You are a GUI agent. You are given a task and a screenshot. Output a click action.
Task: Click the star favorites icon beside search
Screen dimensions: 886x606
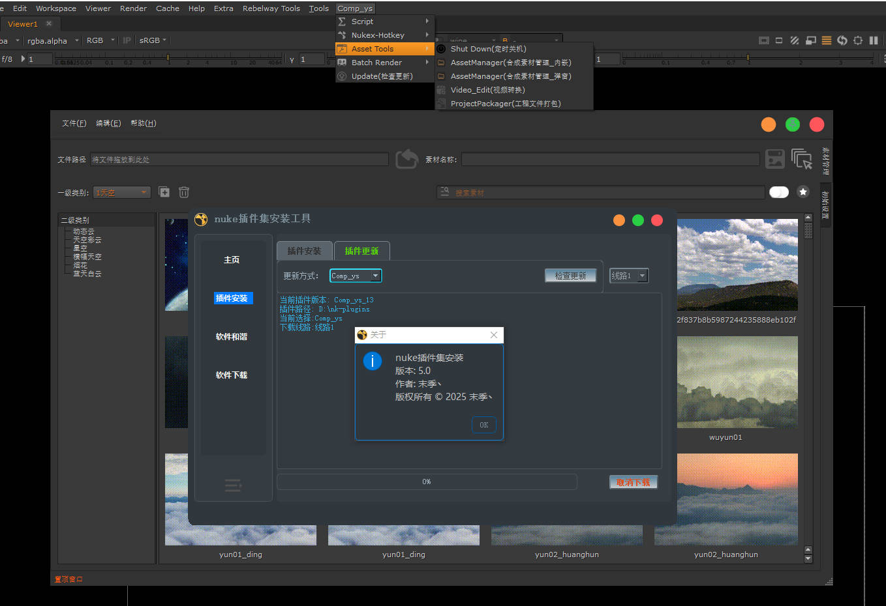point(803,192)
